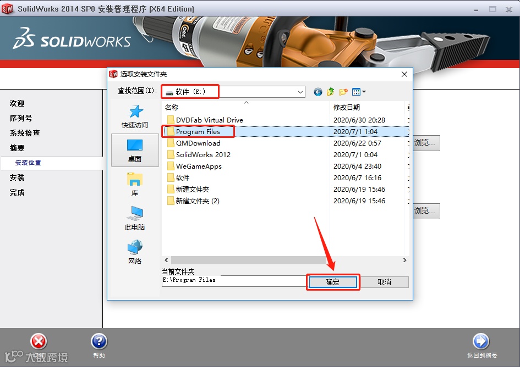Create new folder icon in dialog toolbar
The image size is (520, 367).
343,92
